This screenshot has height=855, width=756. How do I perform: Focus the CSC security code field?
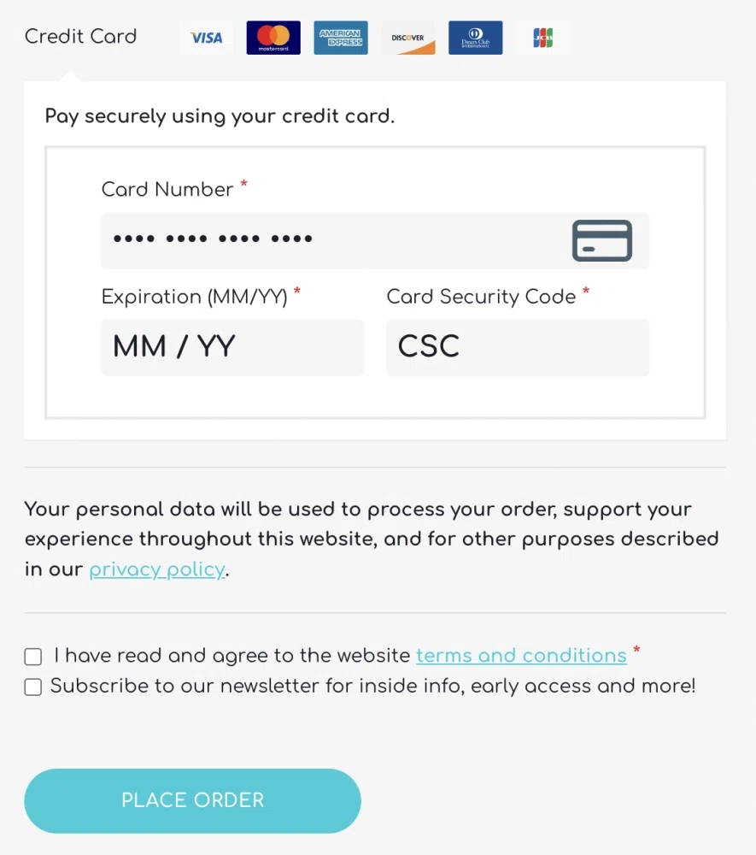pos(517,347)
